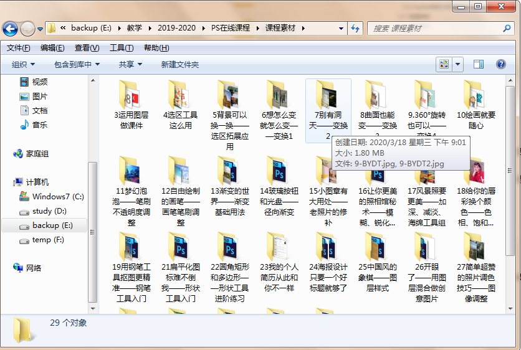Open the 音乐 library in sidebar
Viewport: 521px width, 350px height.
pos(40,125)
